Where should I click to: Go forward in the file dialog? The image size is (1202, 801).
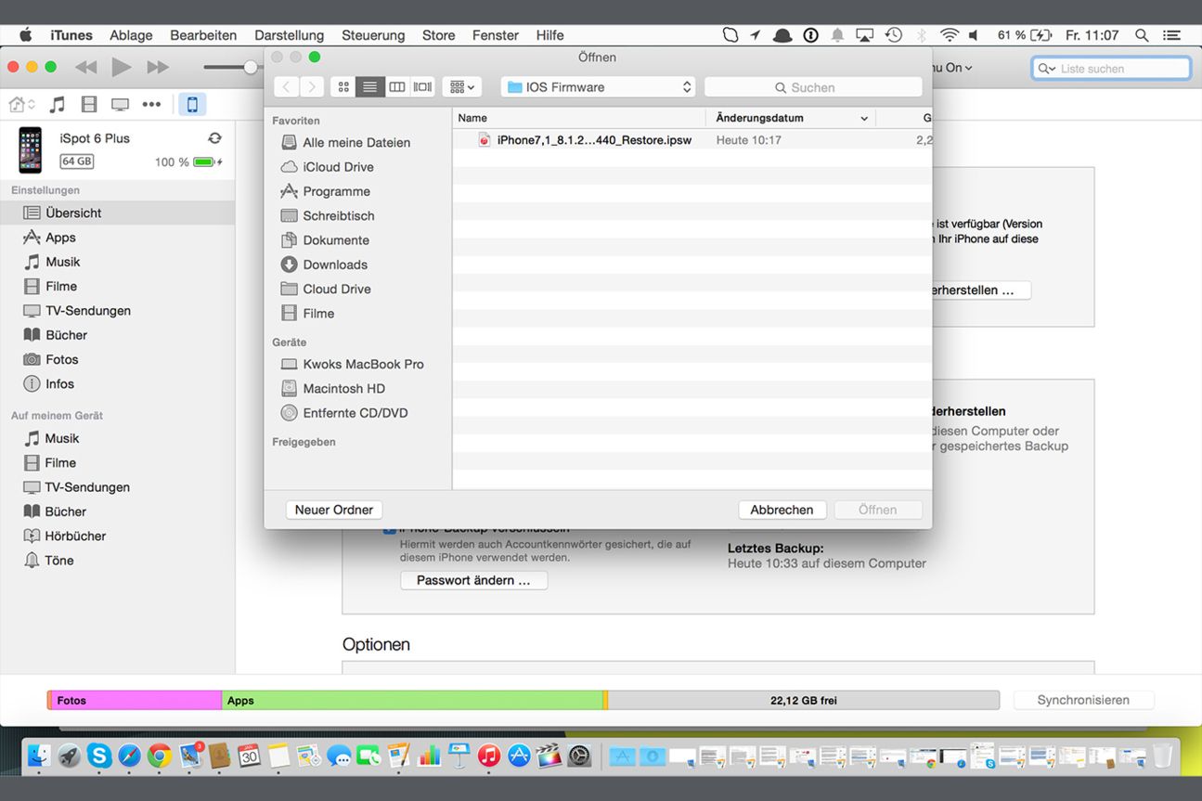312,86
